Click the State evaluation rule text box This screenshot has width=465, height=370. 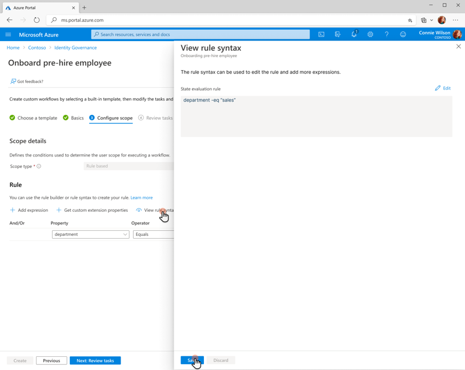[316, 116]
